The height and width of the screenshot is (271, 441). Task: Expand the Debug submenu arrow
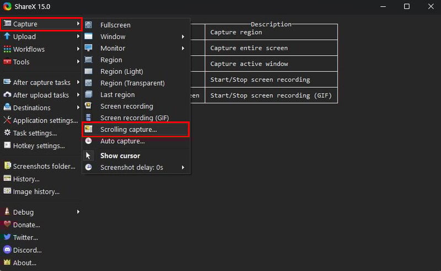(x=78, y=212)
